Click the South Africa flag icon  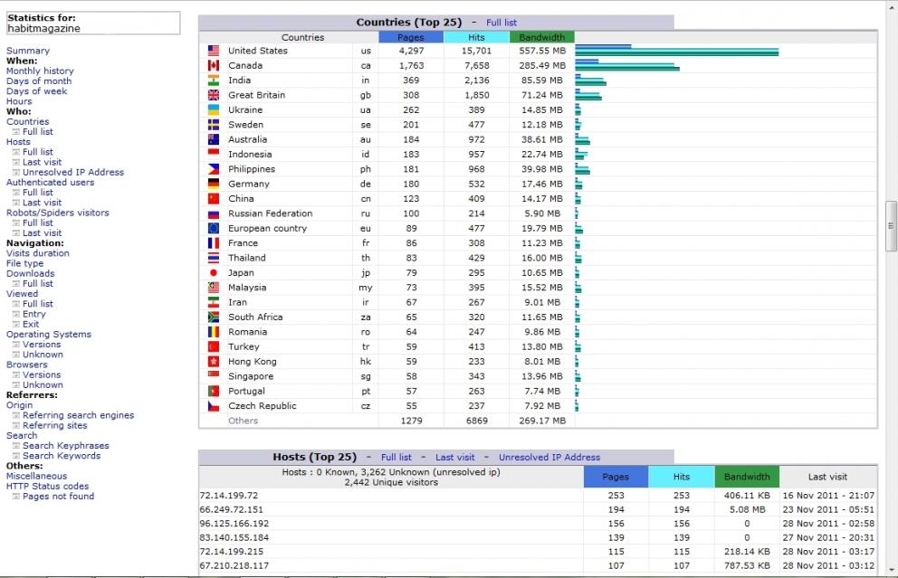[214, 317]
